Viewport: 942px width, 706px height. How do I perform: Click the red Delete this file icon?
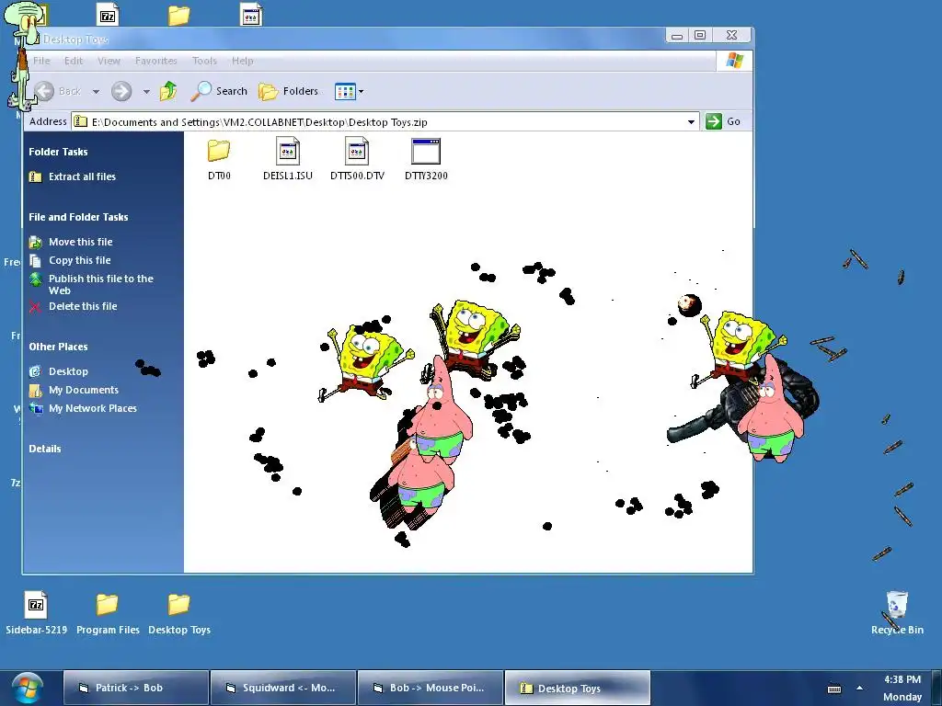click(x=36, y=307)
